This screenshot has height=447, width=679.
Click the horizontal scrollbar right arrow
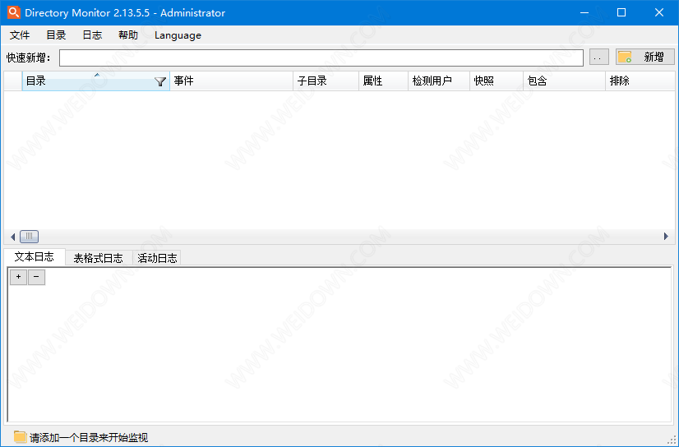coord(666,237)
